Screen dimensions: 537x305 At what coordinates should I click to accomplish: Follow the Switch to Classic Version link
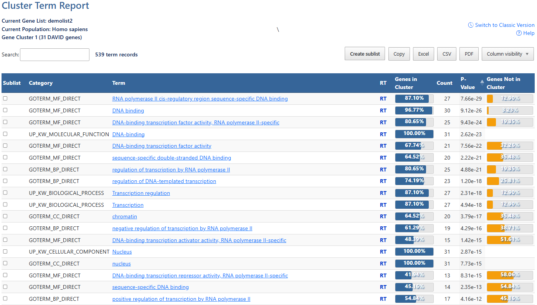coord(504,25)
